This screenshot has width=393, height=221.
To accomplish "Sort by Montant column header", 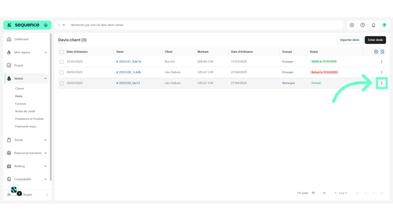I will tap(203, 51).
